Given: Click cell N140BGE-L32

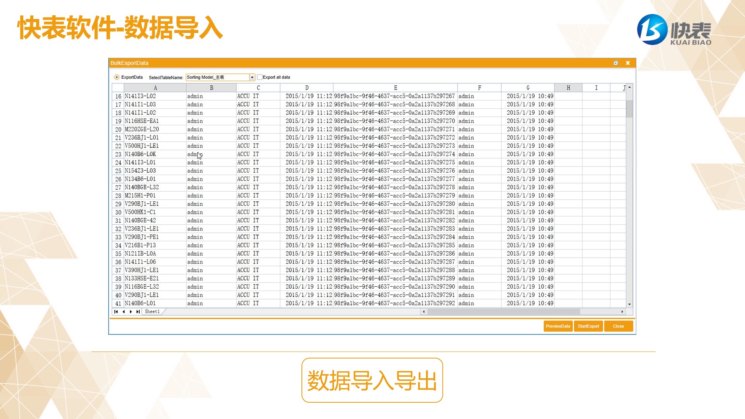Looking at the screenshot, I should 155,187.
